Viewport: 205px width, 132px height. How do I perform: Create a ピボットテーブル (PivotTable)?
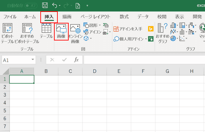point(8,33)
